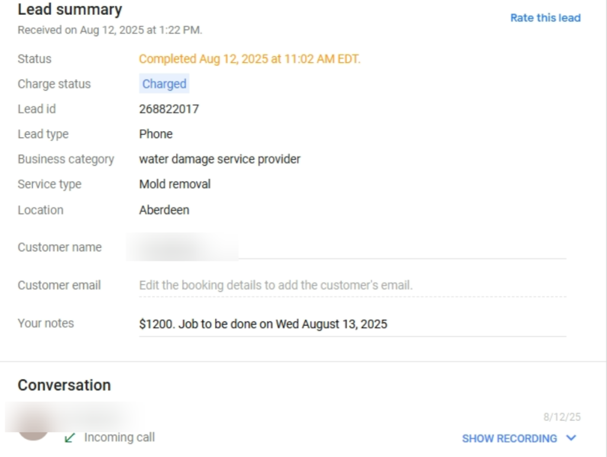Edit the Your notes text field
Viewport: 607px width, 457px height.
pyautogui.click(x=352, y=324)
